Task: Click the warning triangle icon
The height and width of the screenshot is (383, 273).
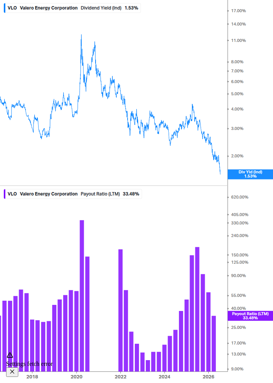Action: [x=10, y=355]
